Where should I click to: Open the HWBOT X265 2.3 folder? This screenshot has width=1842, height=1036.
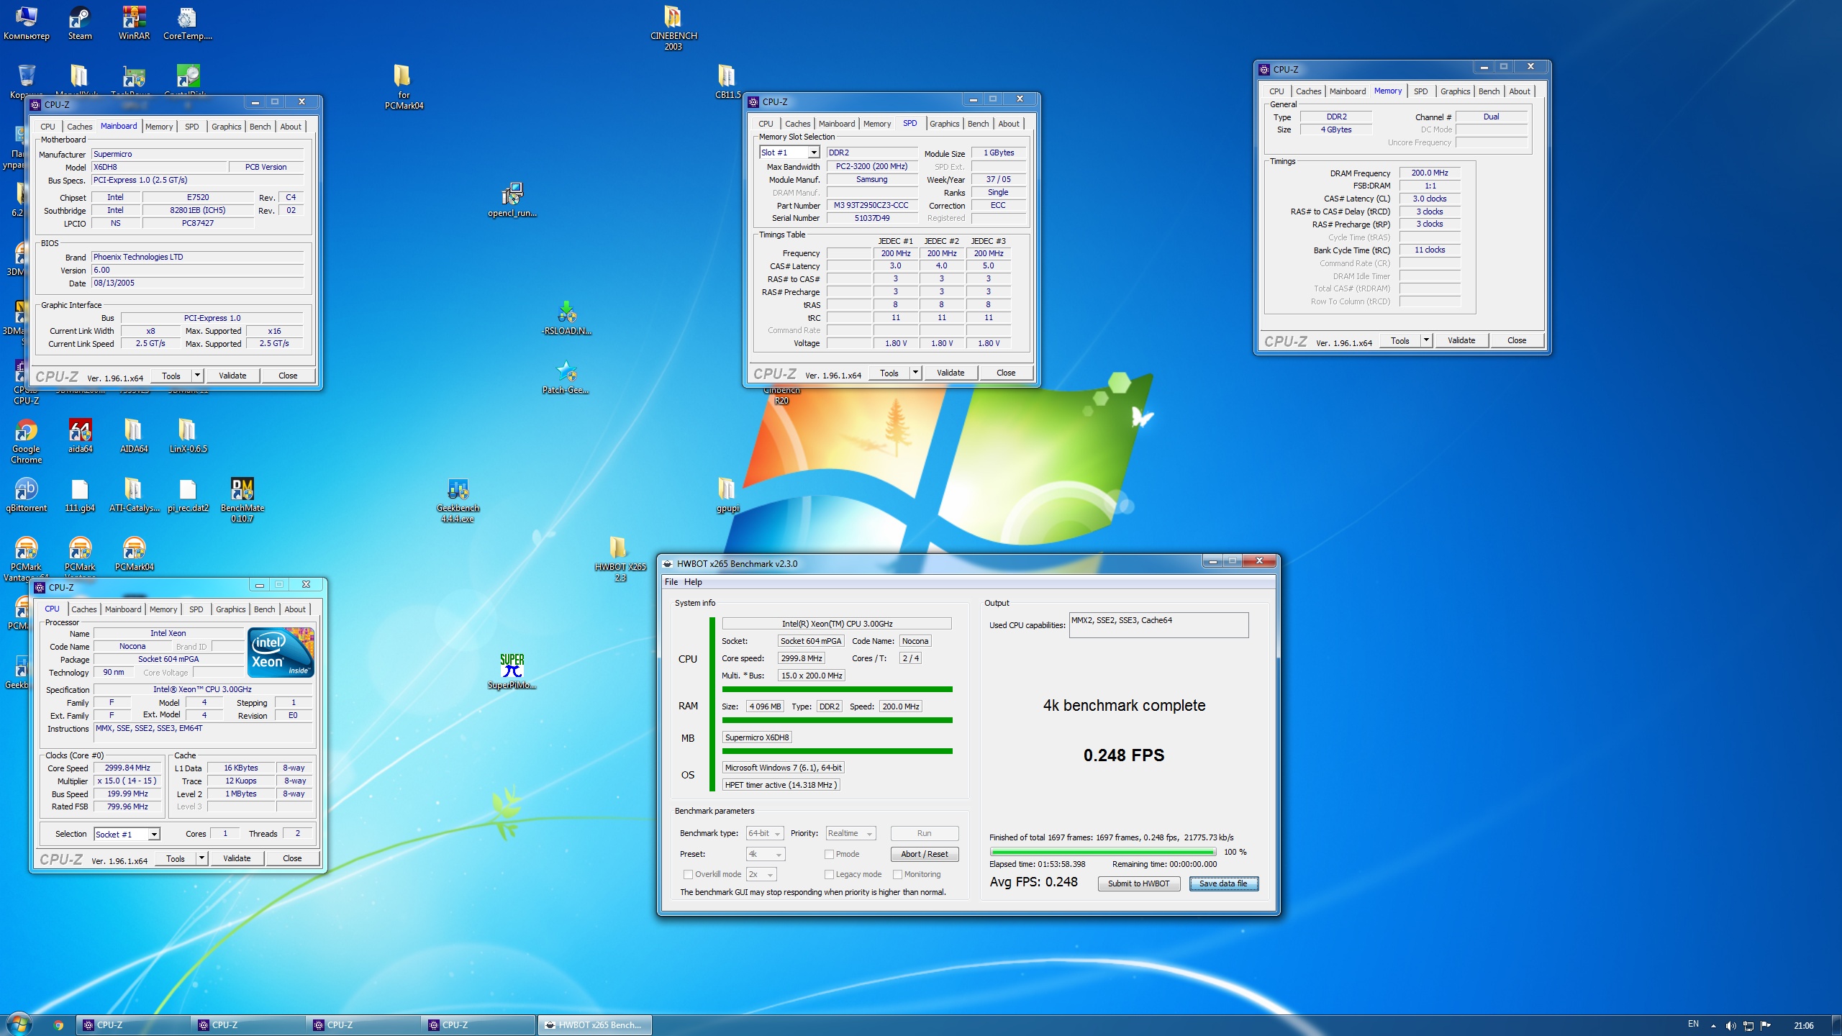[620, 558]
